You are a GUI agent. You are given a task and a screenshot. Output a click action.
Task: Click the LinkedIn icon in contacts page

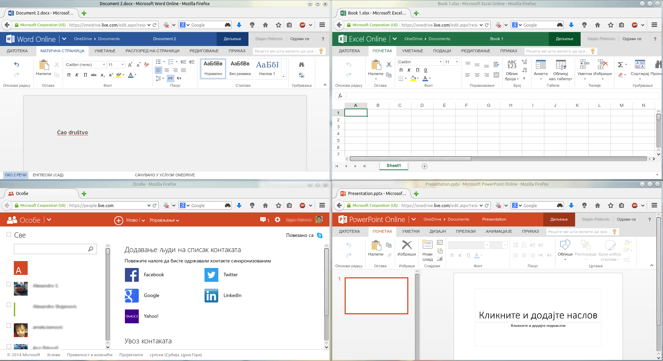point(211,296)
